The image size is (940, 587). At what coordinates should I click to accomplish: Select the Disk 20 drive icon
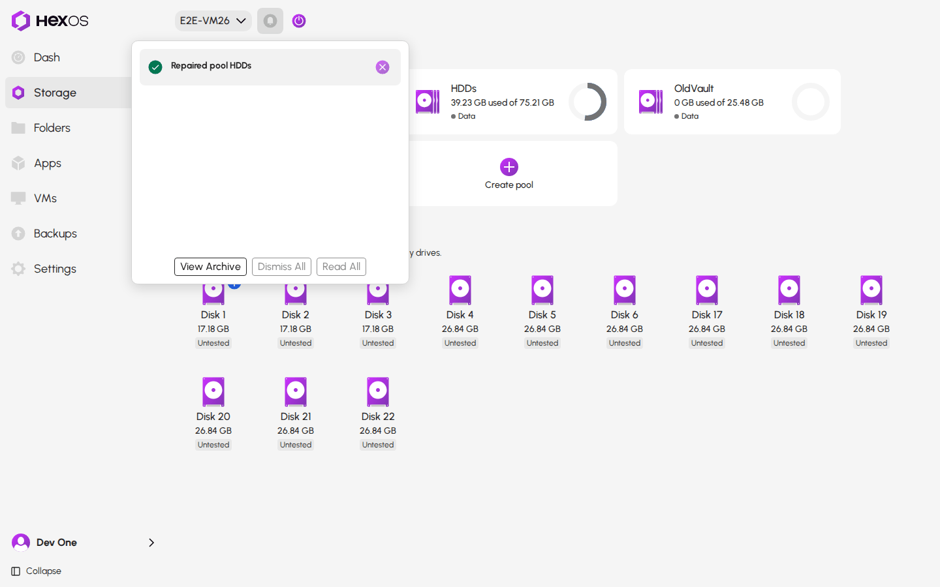click(x=213, y=392)
